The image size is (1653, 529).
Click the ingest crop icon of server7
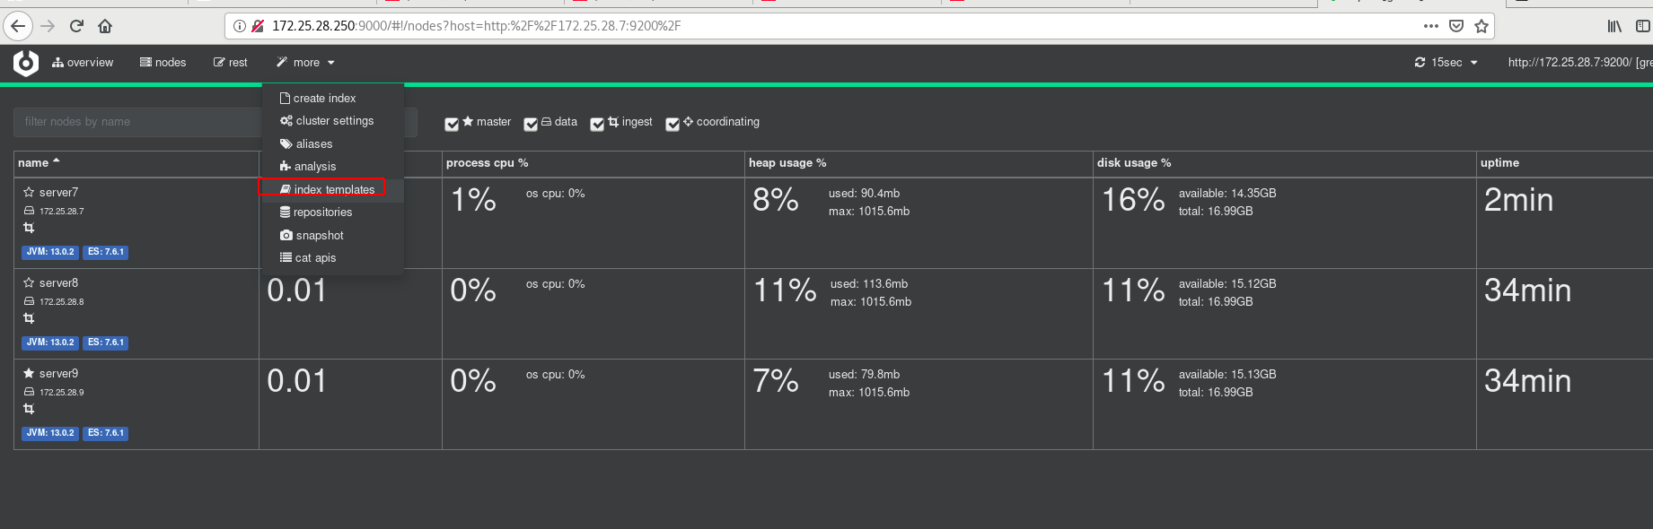coord(29,228)
